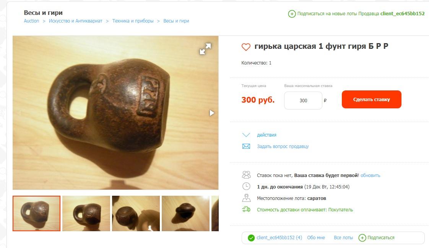Expand the 'действия' dropdown chevron

pos(246,135)
